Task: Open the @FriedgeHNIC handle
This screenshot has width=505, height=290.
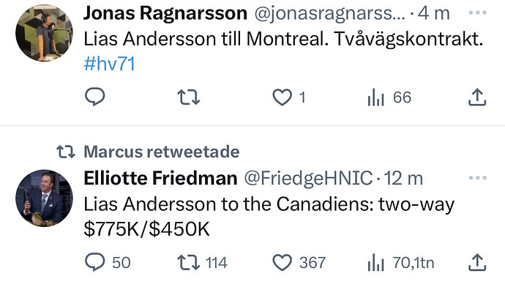Action: click(308, 178)
